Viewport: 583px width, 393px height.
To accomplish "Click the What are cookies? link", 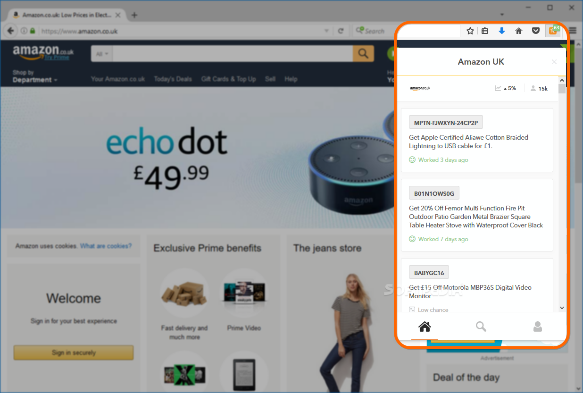I will [x=106, y=246].
